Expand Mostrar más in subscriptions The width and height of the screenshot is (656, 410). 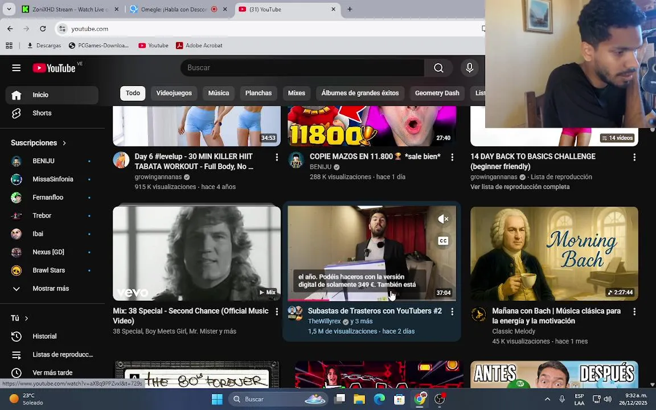click(52, 288)
